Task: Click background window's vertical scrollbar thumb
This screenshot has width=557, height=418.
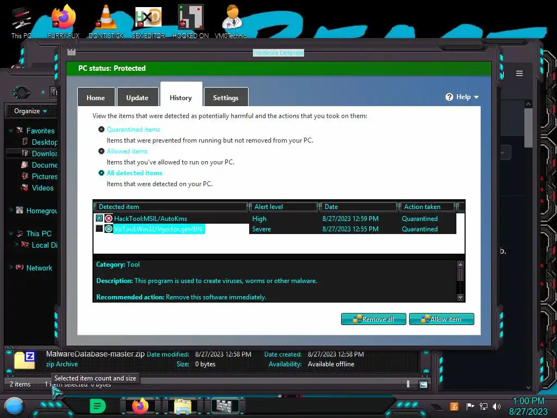Action: tap(528, 128)
